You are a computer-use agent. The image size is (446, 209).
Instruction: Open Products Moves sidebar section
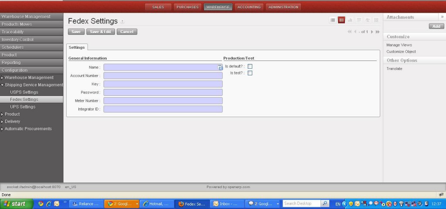[x=31, y=24]
